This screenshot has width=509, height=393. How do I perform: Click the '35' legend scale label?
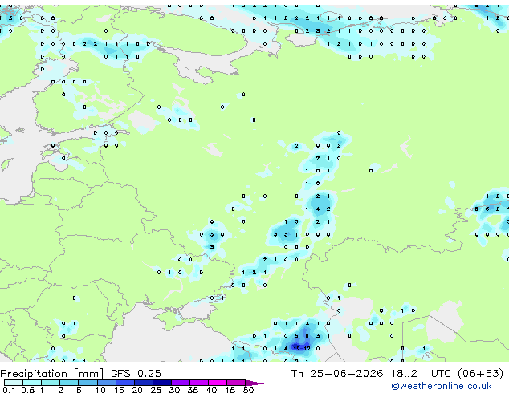click(193, 390)
